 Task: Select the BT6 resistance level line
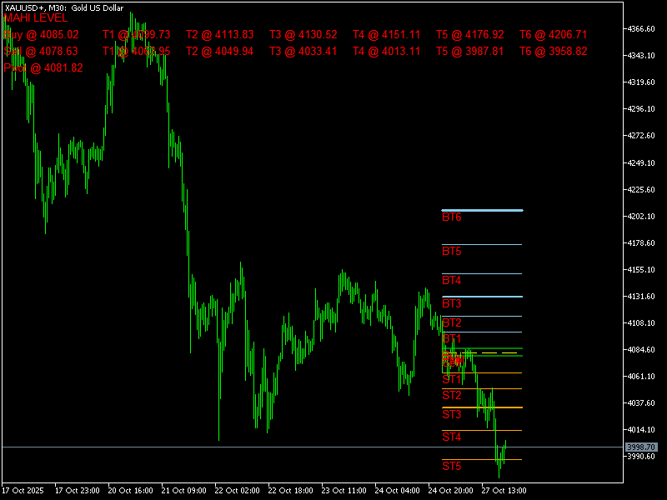pyautogui.click(x=482, y=209)
